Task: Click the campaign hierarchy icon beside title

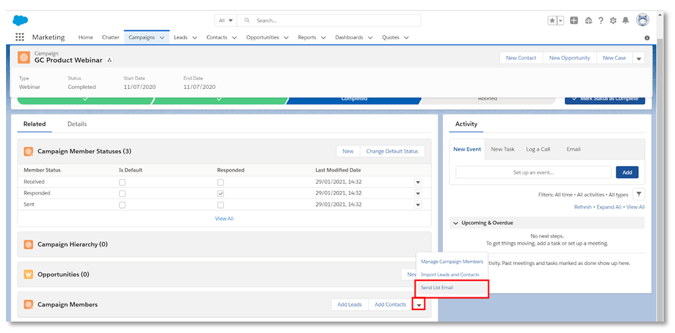Action: tap(110, 61)
